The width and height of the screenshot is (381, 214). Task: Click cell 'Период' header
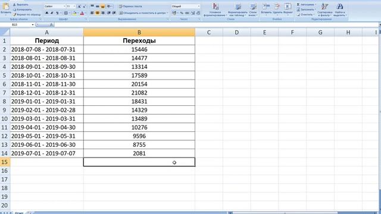coord(46,41)
